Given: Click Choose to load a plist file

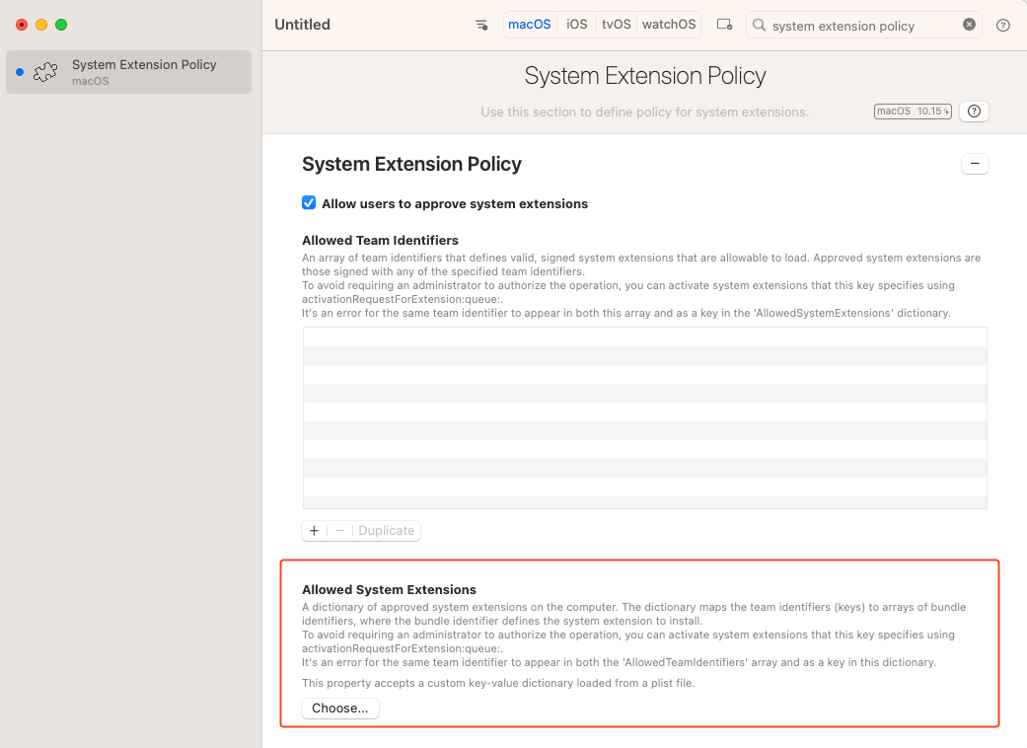Looking at the screenshot, I should (x=339, y=709).
